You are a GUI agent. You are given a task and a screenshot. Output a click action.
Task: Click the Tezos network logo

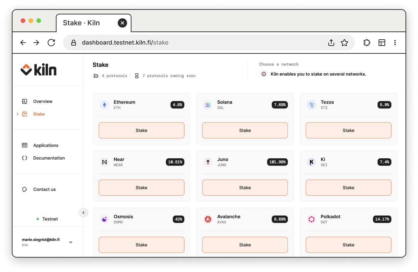pos(312,105)
